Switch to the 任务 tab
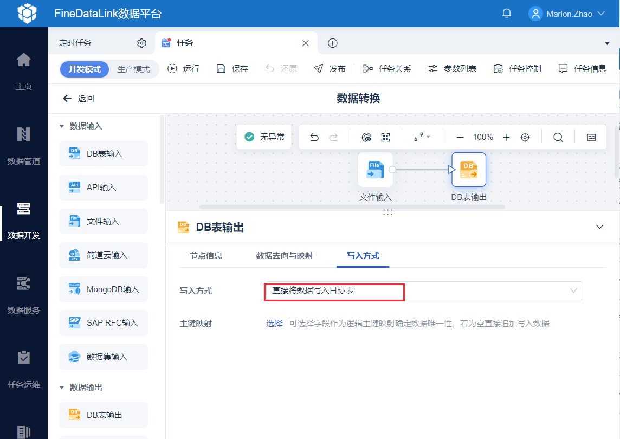Screen dimensions: 620x439 click(x=185, y=43)
